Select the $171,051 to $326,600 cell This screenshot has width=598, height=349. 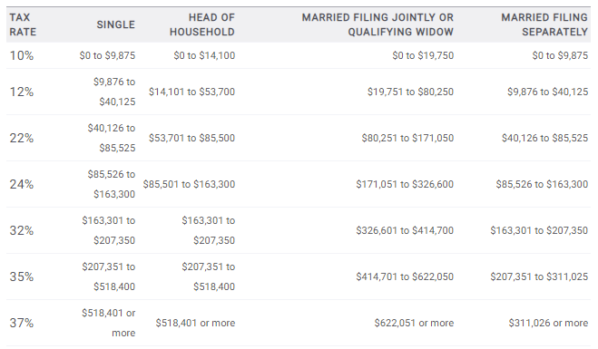click(x=405, y=184)
